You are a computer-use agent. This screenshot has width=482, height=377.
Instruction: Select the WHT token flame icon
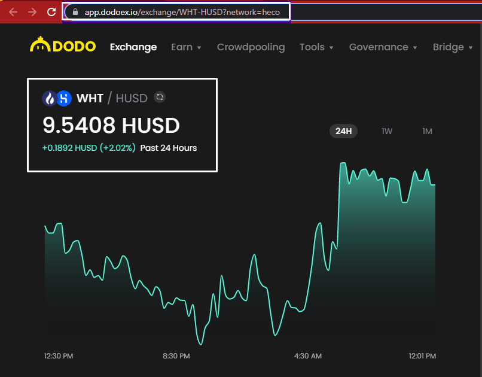coord(50,98)
